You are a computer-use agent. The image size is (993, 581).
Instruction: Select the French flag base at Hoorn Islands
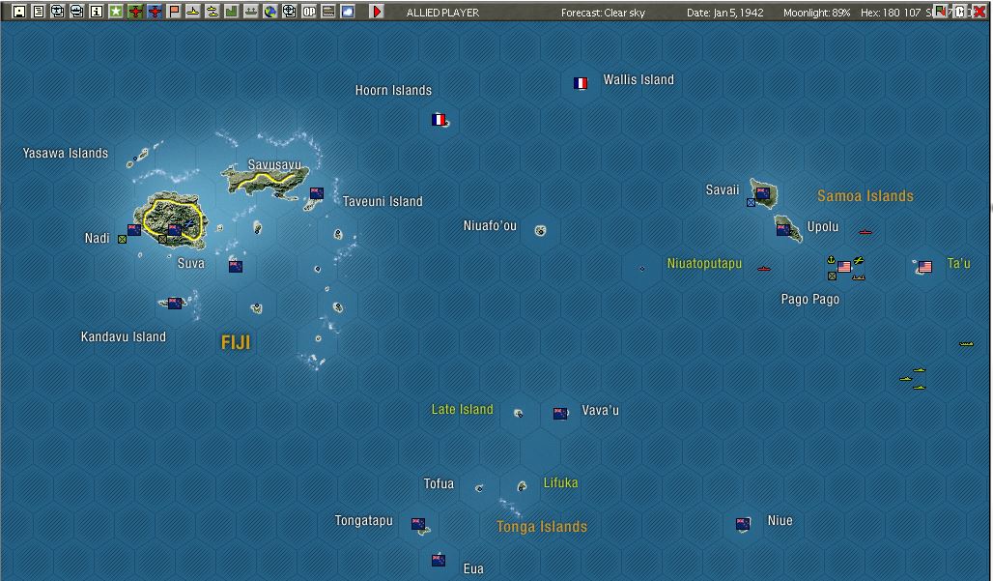click(x=439, y=119)
